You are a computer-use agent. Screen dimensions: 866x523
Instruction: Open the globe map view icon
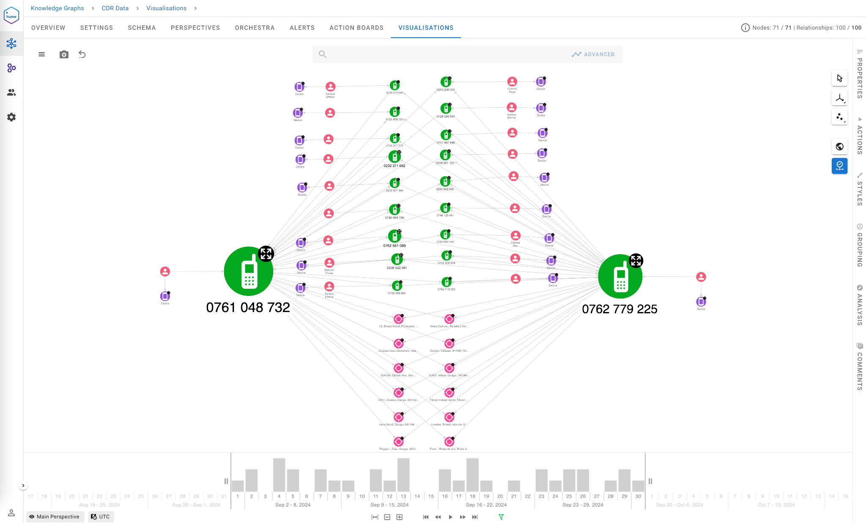(x=839, y=147)
